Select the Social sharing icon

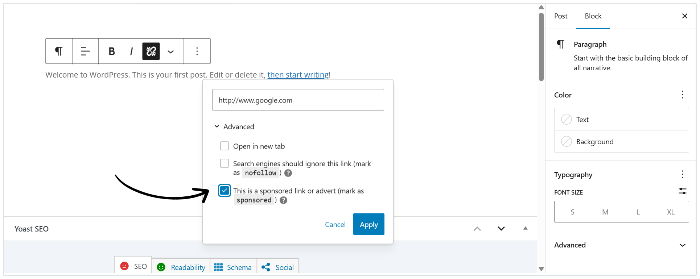pos(266,267)
